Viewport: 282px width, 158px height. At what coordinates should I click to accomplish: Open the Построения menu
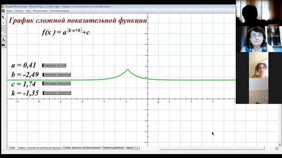click(x=40, y=11)
